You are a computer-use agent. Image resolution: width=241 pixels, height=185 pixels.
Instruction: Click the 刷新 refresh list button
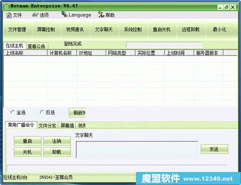pyautogui.click(x=77, y=113)
